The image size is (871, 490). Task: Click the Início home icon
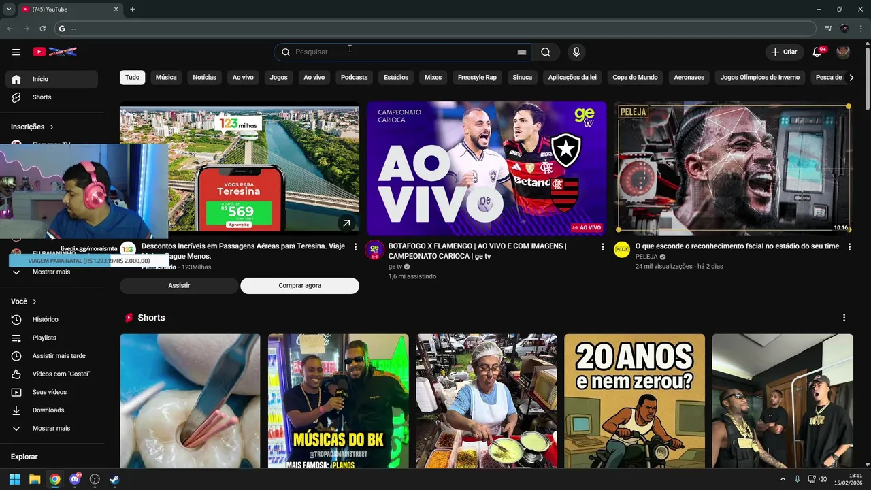[16, 79]
